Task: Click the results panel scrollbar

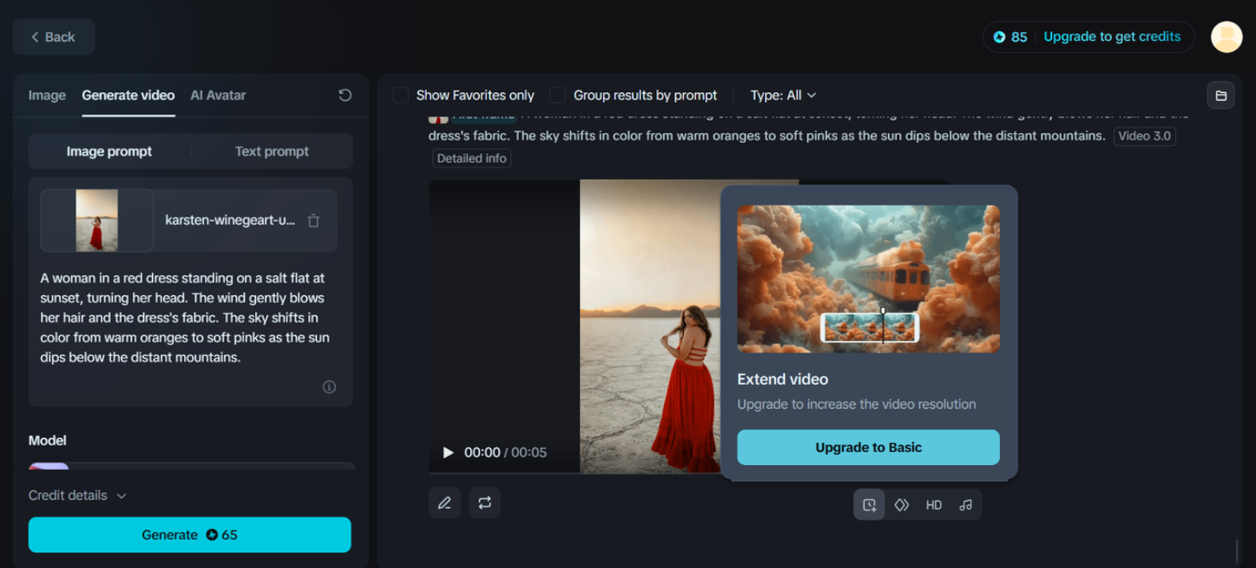Action: coord(1237,549)
